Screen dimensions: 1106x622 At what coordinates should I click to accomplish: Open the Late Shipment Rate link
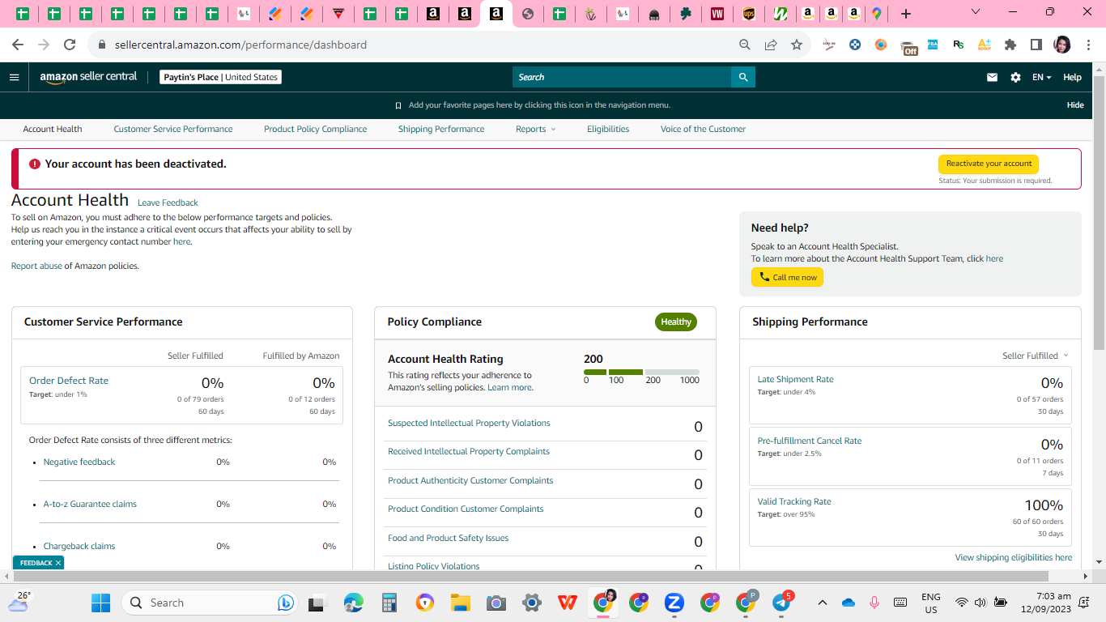pyautogui.click(x=795, y=379)
